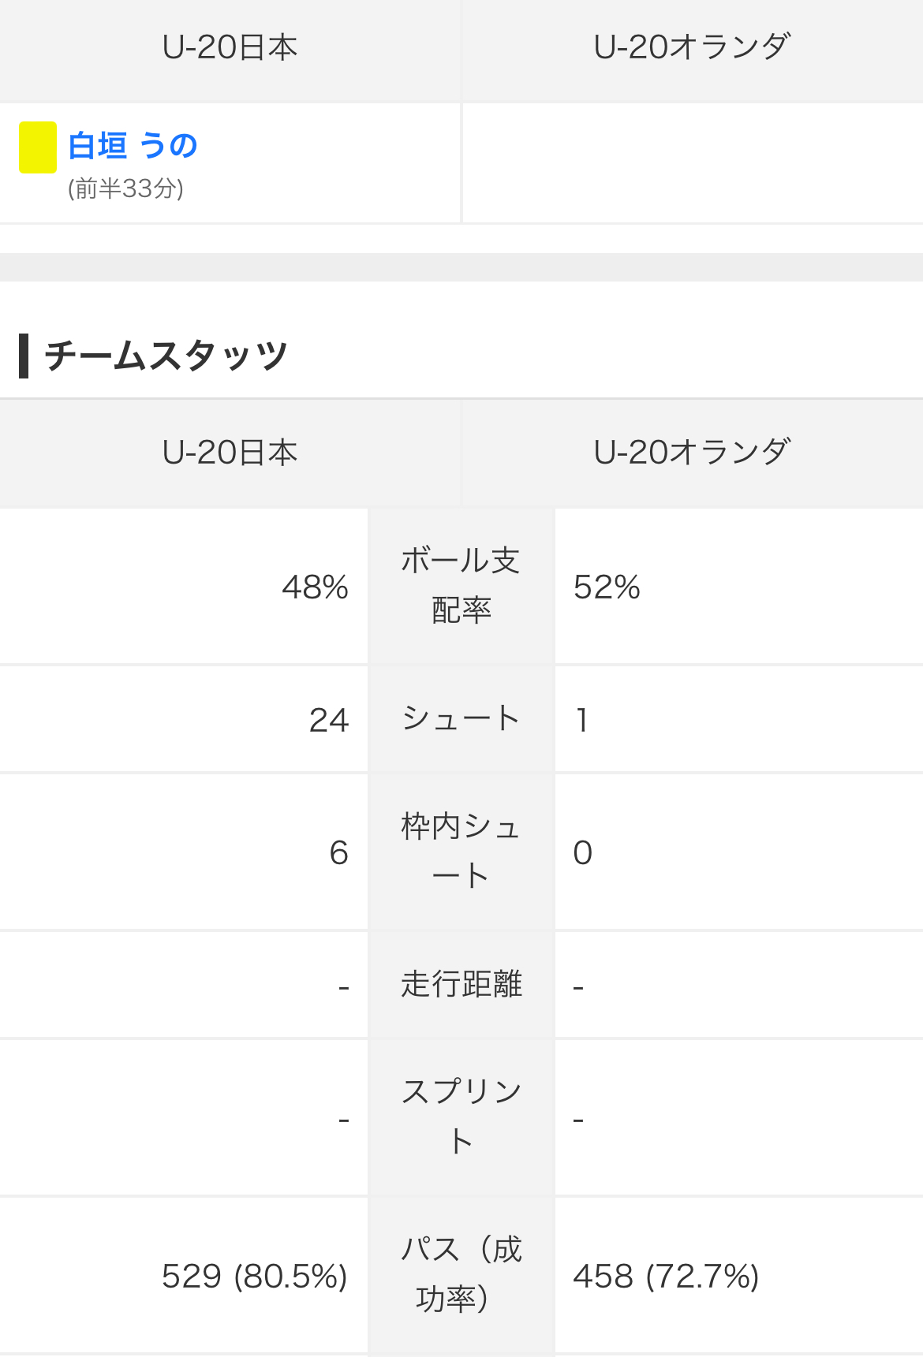Click Netherlands' 458 (72.7%) pass value
The width and height of the screenshot is (923, 1357).
[x=666, y=1276]
